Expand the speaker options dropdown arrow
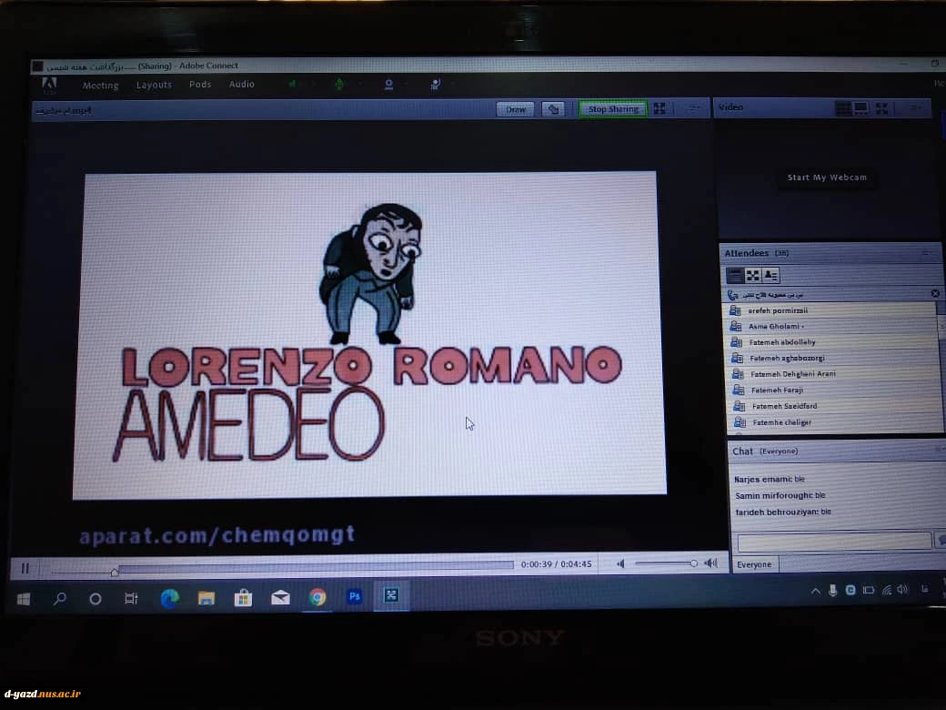This screenshot has width=946, height=710. coord(313,85)
